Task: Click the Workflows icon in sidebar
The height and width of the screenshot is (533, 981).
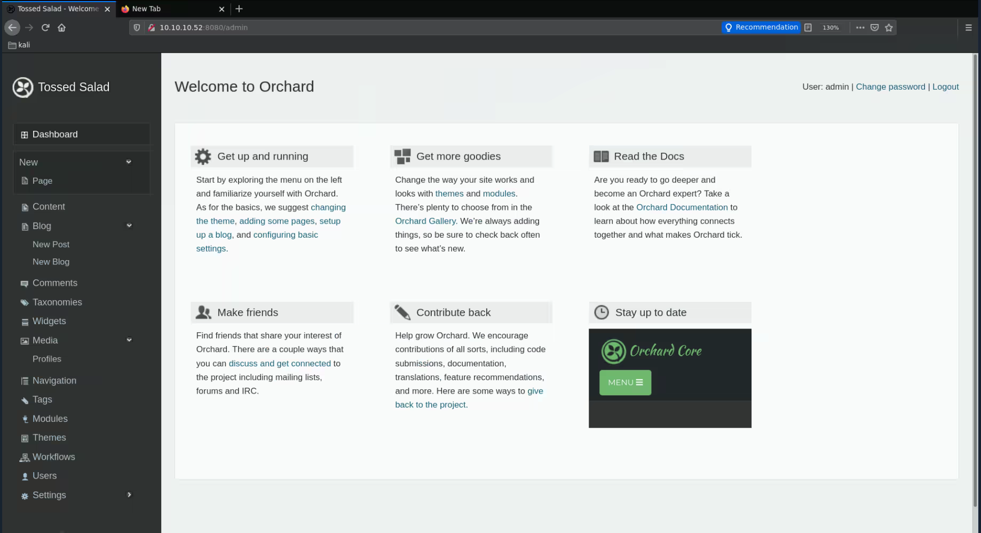Action: [x=25, y=458]
